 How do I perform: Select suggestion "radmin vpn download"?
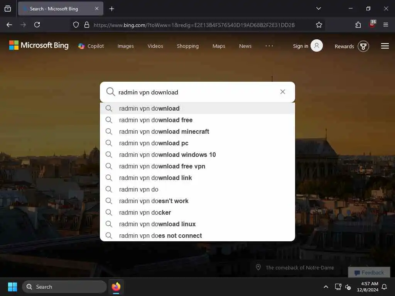(197, 108)
